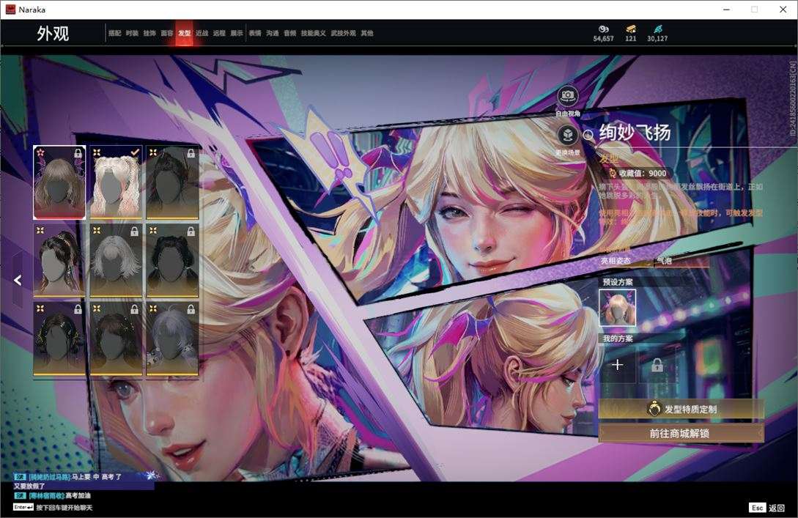This screenshot has height=518, width=798.
Task: Click the locked scheme slot under 我的方案
Action: [x=657, y=364]
